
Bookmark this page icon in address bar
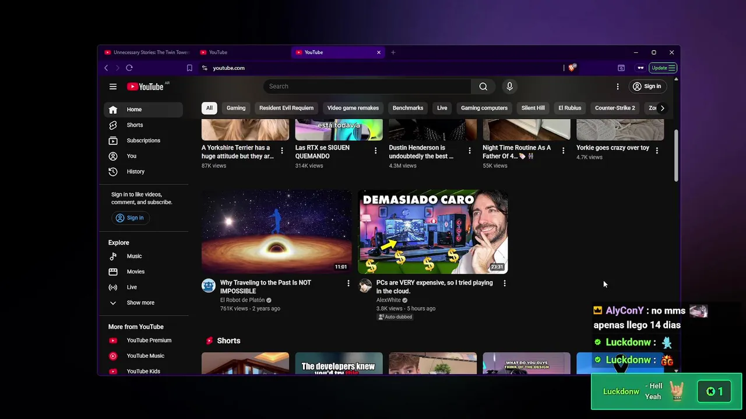tap(189, 68)
